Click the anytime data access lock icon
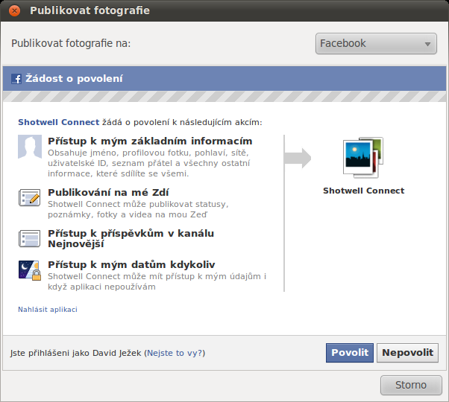The image size is (449, 402). click(x=30, y=270)
